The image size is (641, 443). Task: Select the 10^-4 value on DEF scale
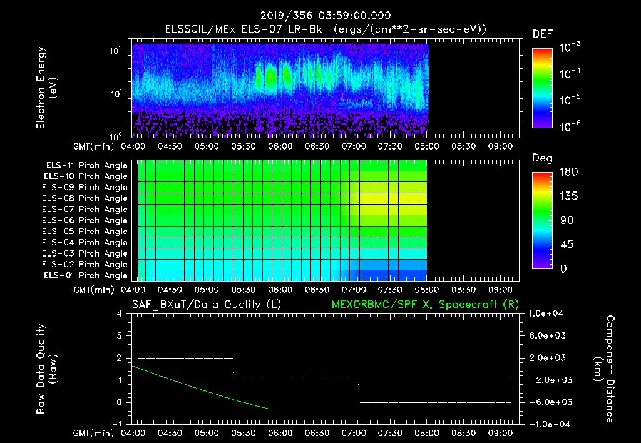click(570, 74)
